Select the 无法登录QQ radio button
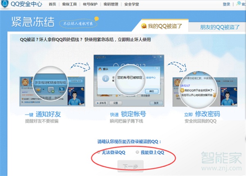Image resolution: width=246 pixels, height=176 pixels. [x=99, y=152]
